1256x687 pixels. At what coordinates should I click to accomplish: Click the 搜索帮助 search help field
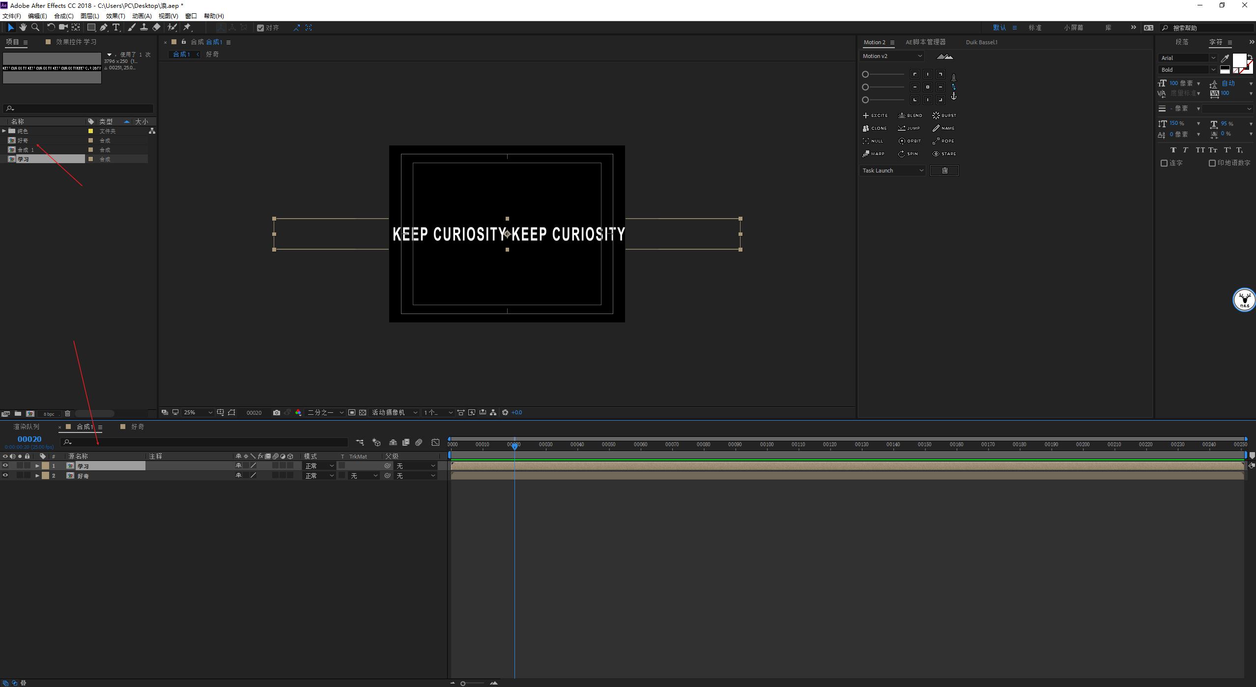tap(1209, 28)
